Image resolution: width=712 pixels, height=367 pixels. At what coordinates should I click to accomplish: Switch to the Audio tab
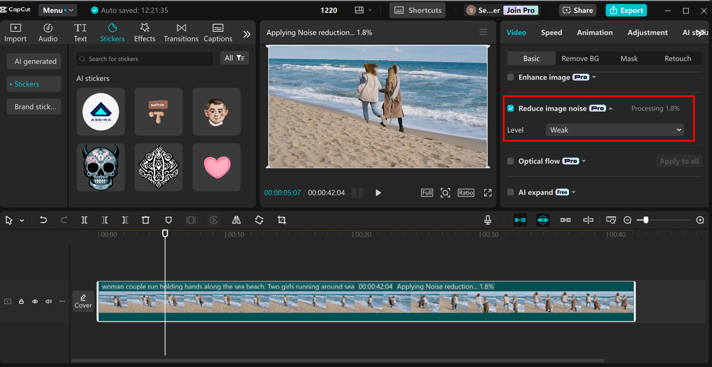click(48, 33)
